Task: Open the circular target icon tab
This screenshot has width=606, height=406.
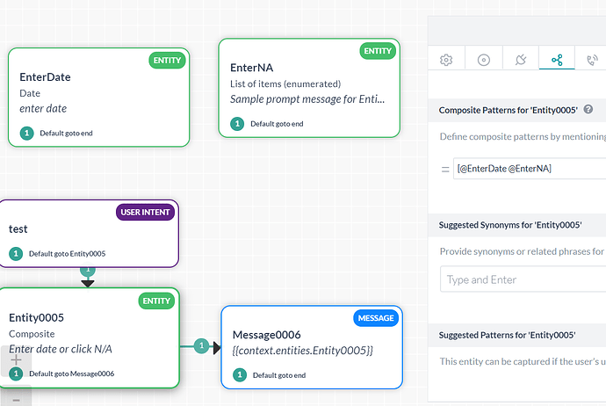Action: [x=483, y=60]
